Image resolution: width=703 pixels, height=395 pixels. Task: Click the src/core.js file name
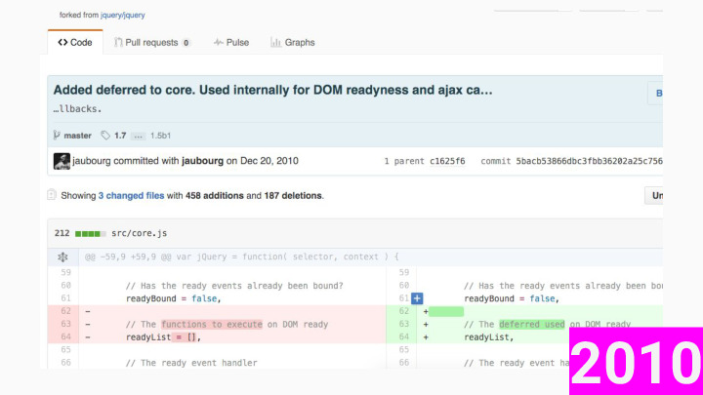click(x=140, y=233)
